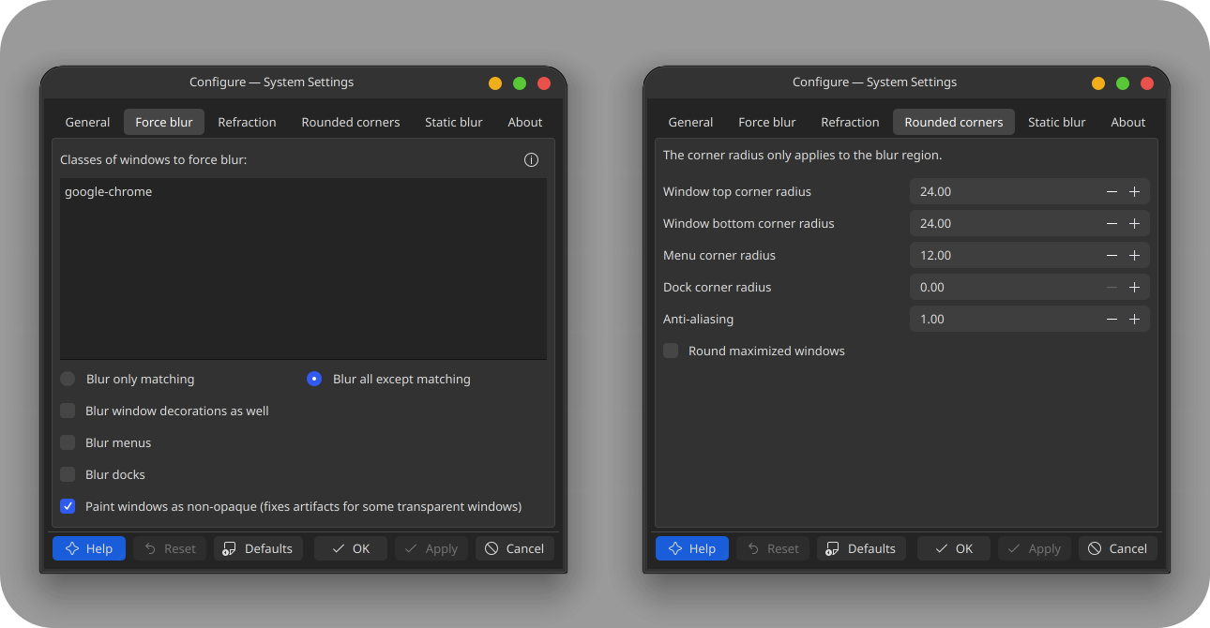
Task: Click Cancel button in right window
Action: 1118,548
